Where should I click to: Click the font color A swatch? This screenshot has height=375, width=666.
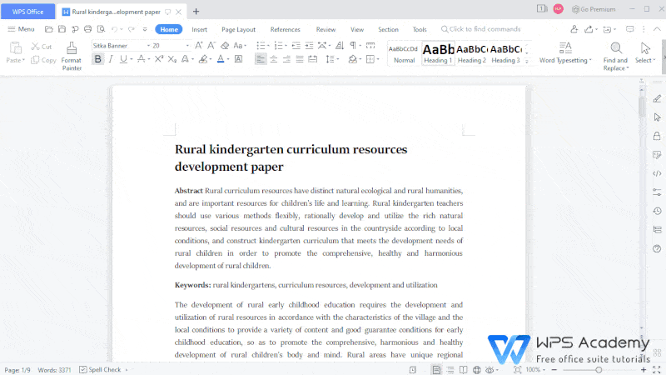(x=221, y=59)
